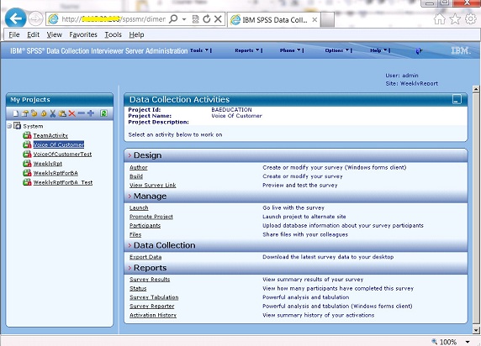
Task: Click the red X delete icon
Action: (x=71, y=113)
